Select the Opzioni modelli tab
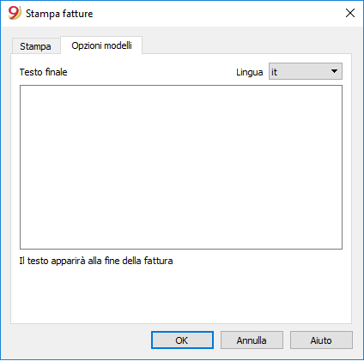The width and height of the screenshot is (364, 361). tap(101, 45)
